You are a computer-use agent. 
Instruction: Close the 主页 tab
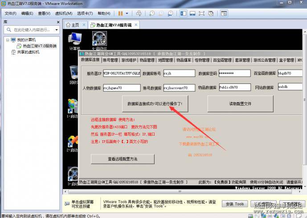pyautogui.click(x=84, y=25)
